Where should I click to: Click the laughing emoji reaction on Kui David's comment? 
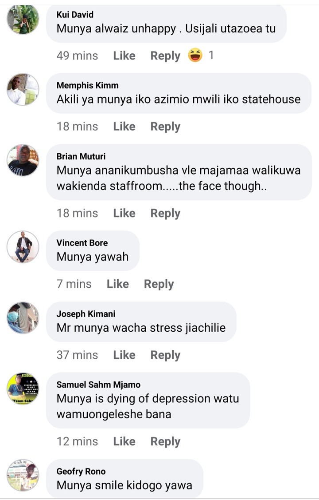pyautogui.click(x=195, y=55)
